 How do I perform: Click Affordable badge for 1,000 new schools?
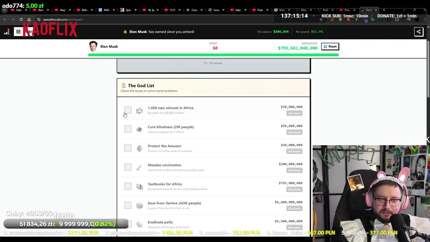294,113
